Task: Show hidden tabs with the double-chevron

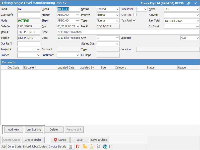Action: pos(13,147)
